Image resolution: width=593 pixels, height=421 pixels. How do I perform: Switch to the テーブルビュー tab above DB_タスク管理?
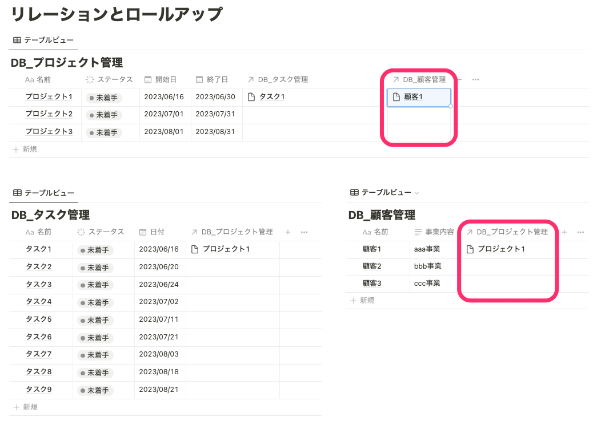pos(44,193)
